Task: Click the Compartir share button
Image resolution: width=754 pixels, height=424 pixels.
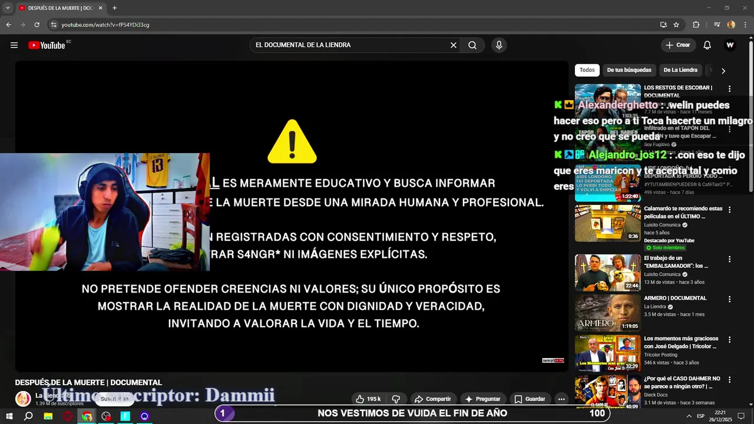Action: point(432,399)
